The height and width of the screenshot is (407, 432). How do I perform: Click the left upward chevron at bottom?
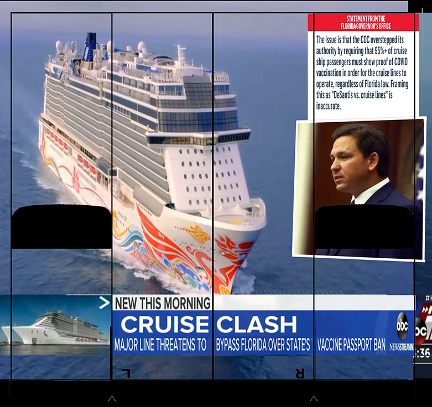coord(112,399)
